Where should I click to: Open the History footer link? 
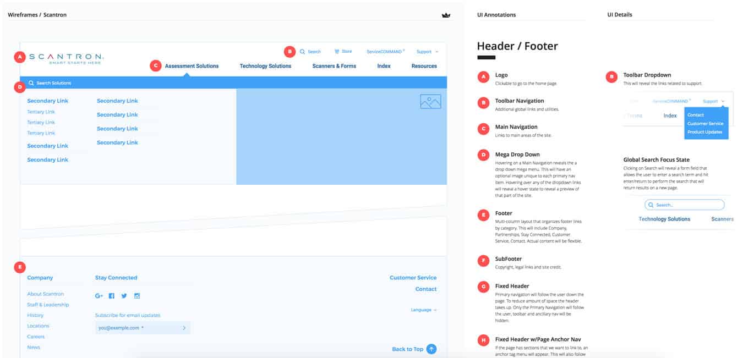tap(35, 315)
